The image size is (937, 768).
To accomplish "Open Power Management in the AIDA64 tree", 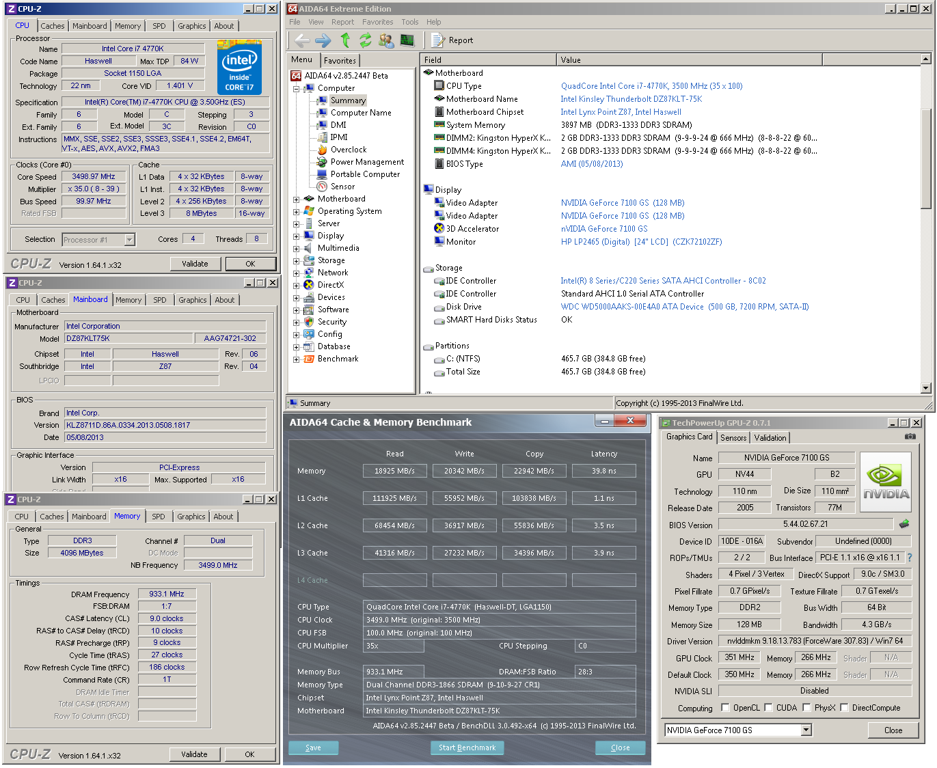I will pos(367,162).
